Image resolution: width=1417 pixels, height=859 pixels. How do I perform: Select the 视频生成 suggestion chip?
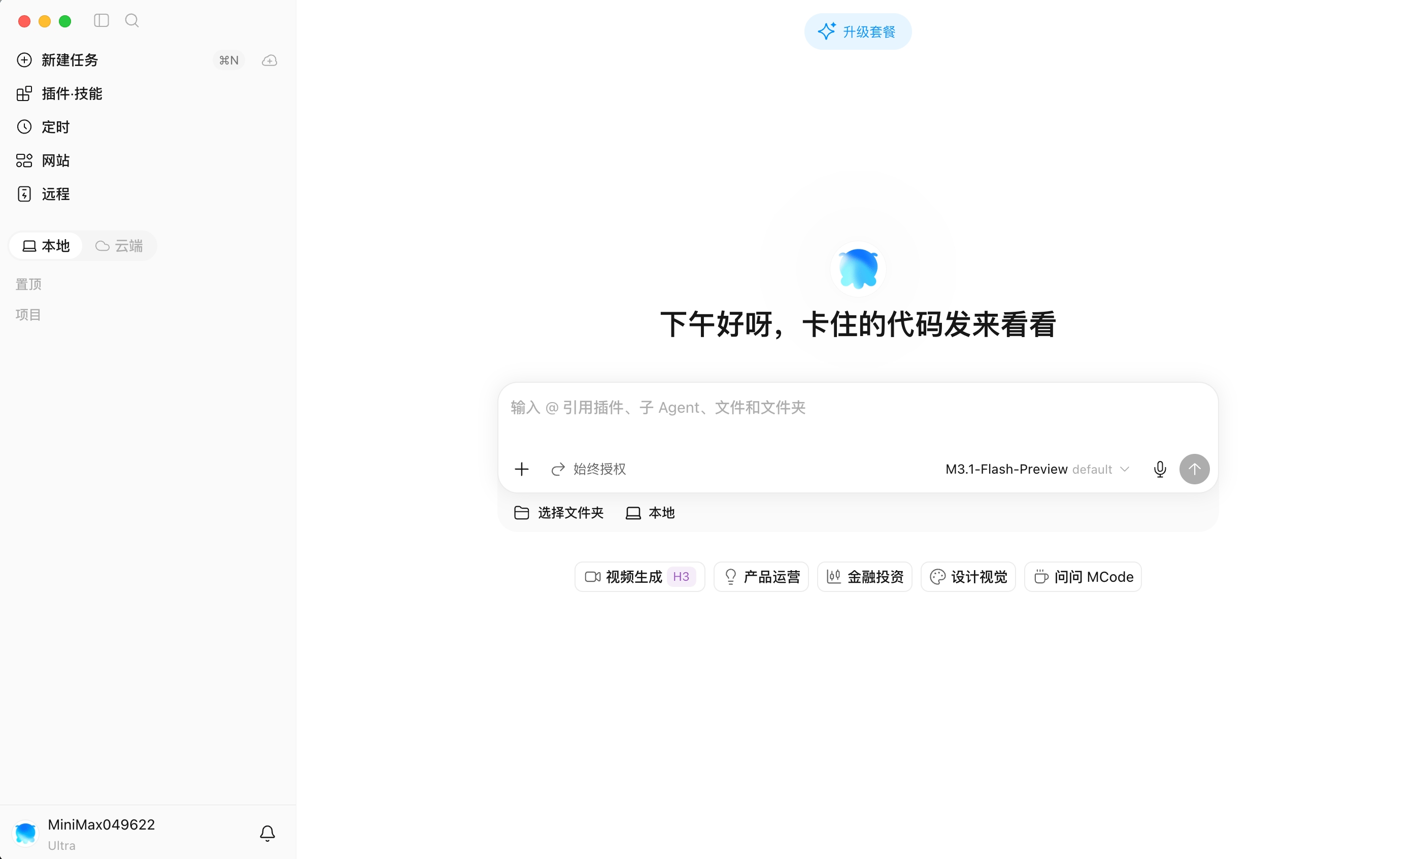click(639, 577)
